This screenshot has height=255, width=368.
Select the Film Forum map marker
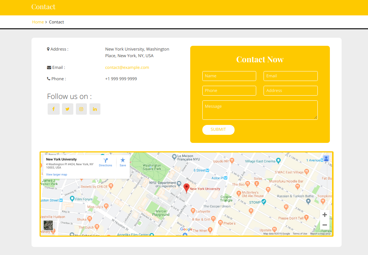[x=72, y=199]
